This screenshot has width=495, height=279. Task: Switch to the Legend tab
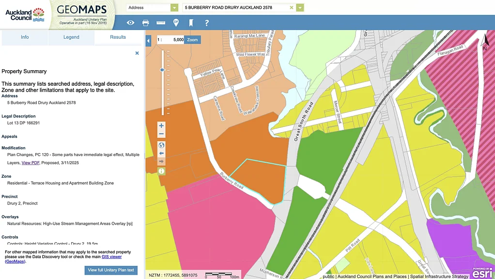pyautogui.click(x=71, y=37)
